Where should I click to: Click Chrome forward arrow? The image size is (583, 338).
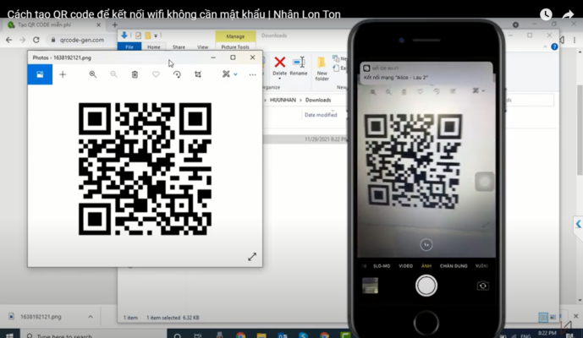coord(22,40)
